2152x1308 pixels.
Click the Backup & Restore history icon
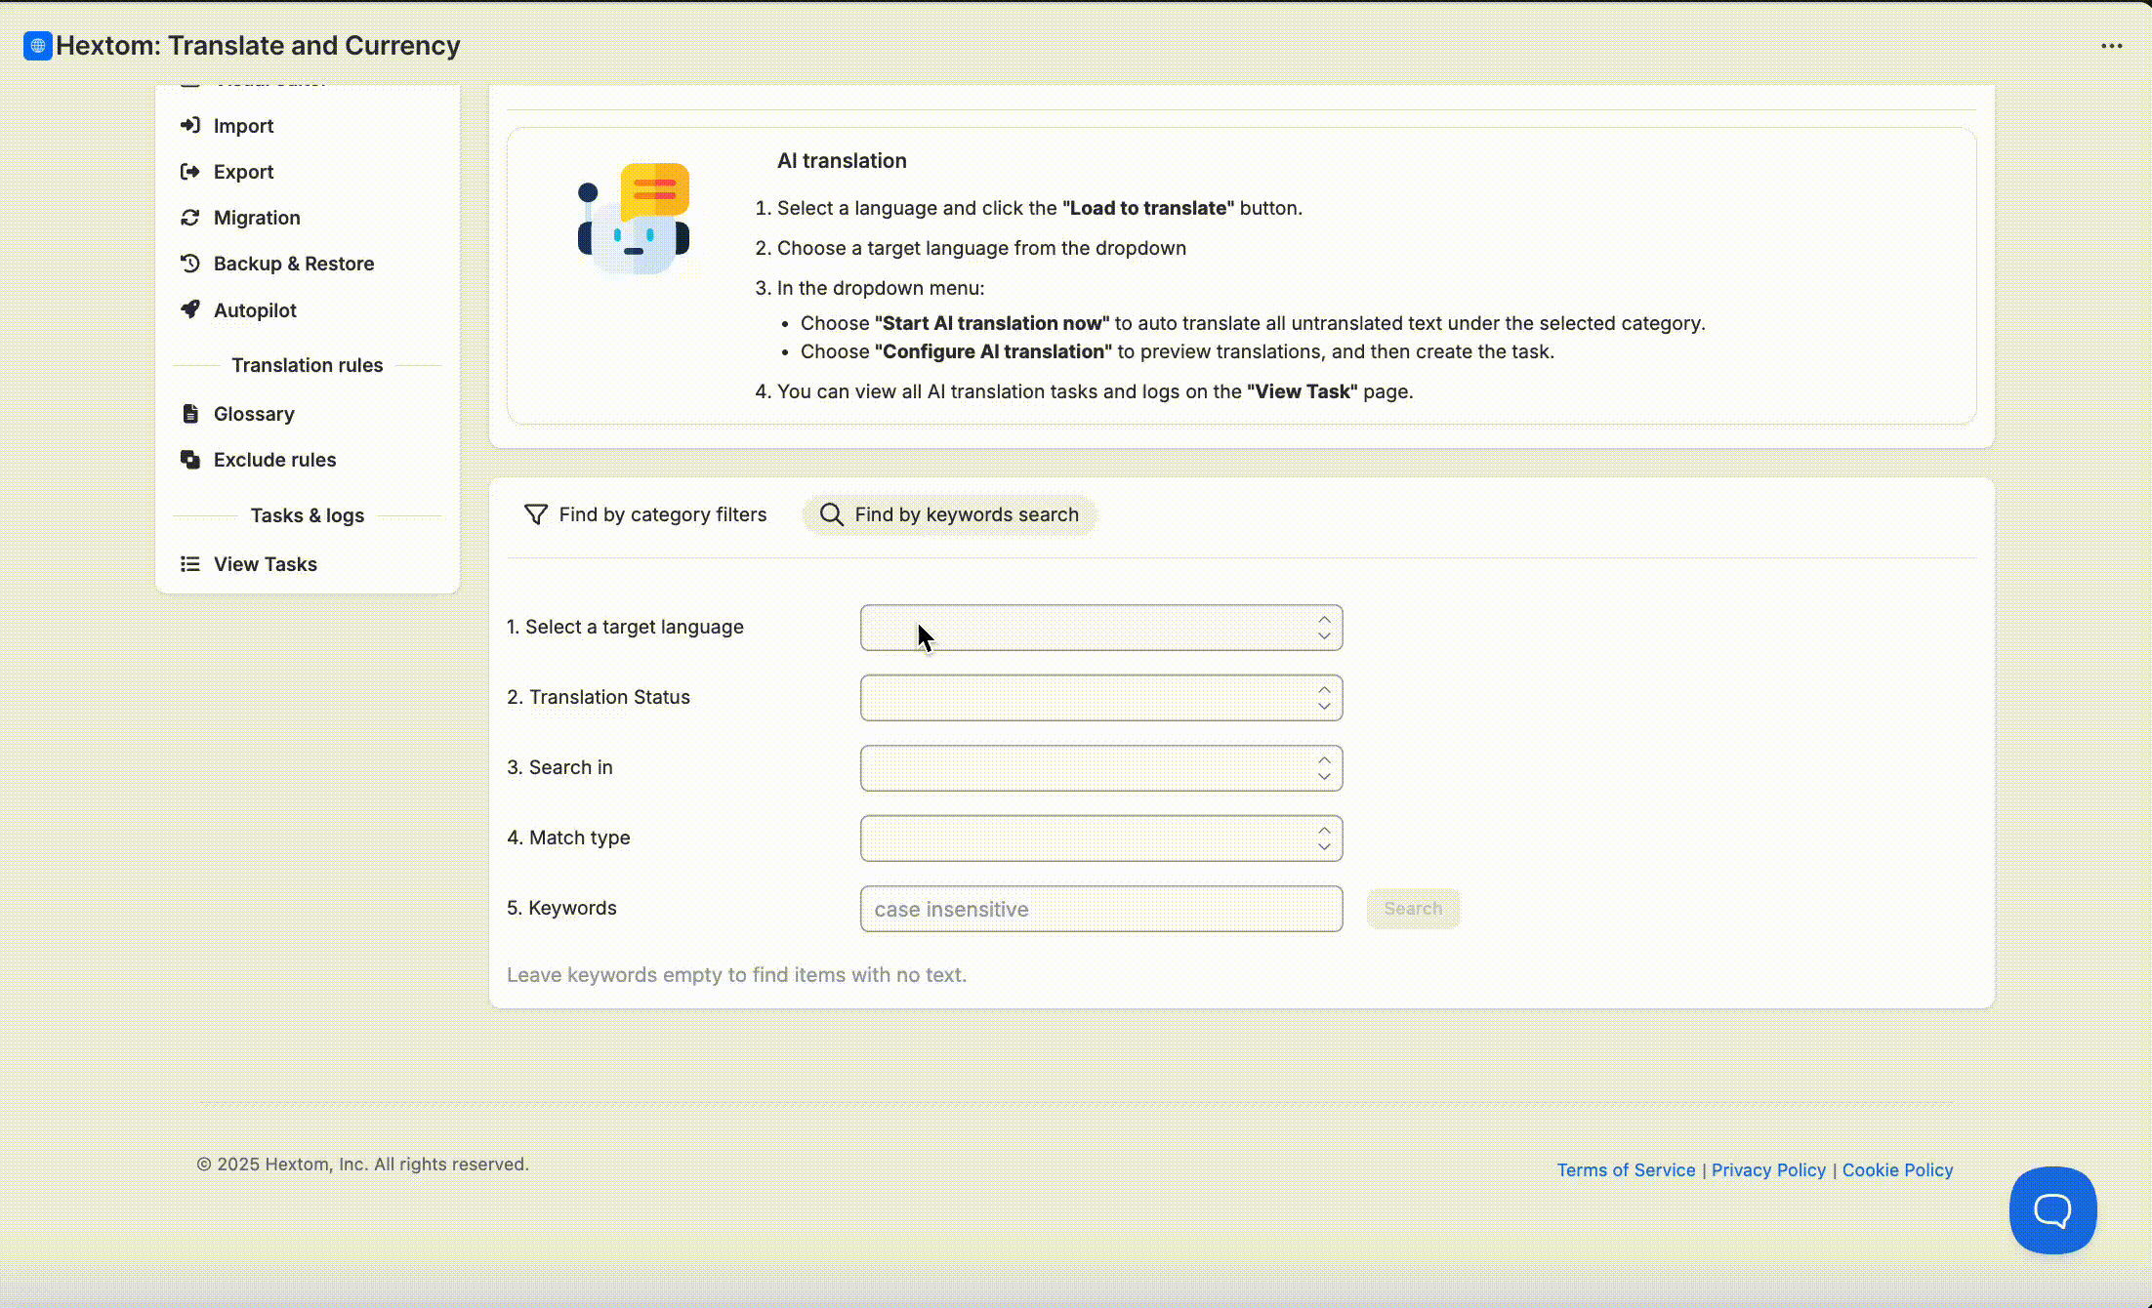pyautogui.click(x=190, y=264)
